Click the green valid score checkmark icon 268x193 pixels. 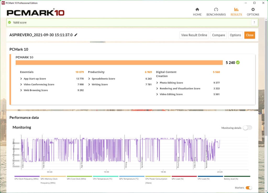(10, 22)
